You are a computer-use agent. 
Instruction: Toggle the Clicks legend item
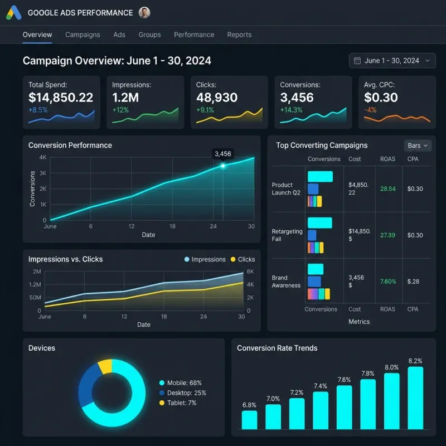[243, 259]
